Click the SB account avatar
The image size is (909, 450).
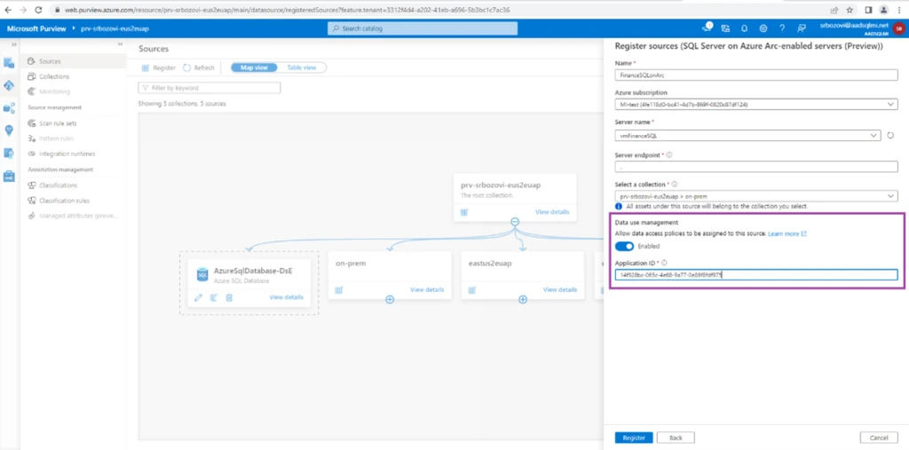898,28
